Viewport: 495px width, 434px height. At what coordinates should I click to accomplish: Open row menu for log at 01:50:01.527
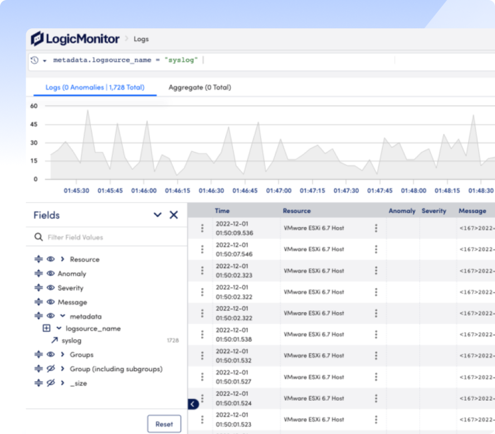pyautogui.click(x=202, y=377)
